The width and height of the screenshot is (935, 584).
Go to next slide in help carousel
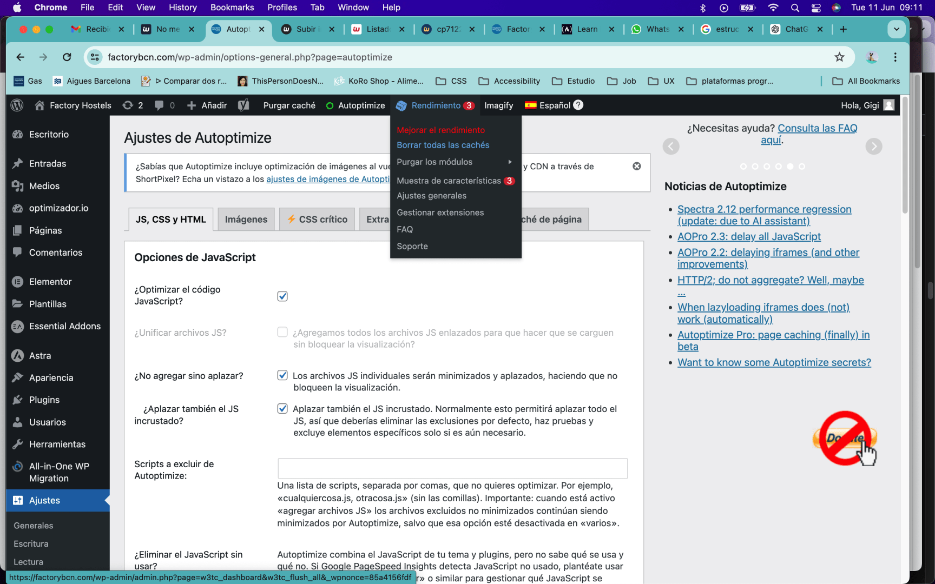pyautogui.click(x=874, y=147)
